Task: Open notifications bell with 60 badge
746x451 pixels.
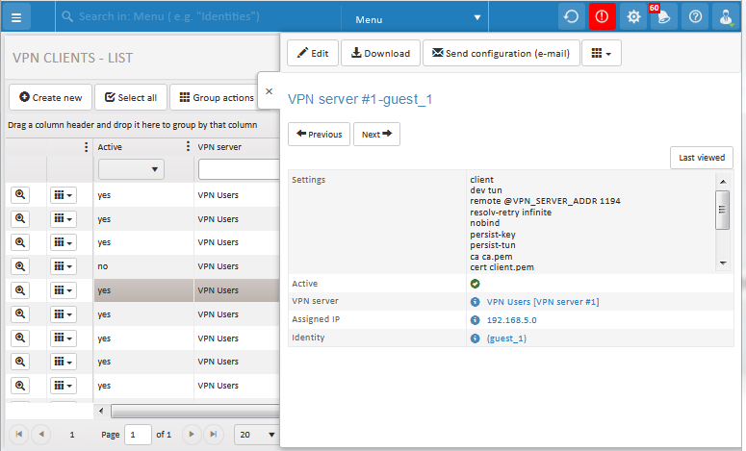Action: pyautogui.click(x=663, y=17)
